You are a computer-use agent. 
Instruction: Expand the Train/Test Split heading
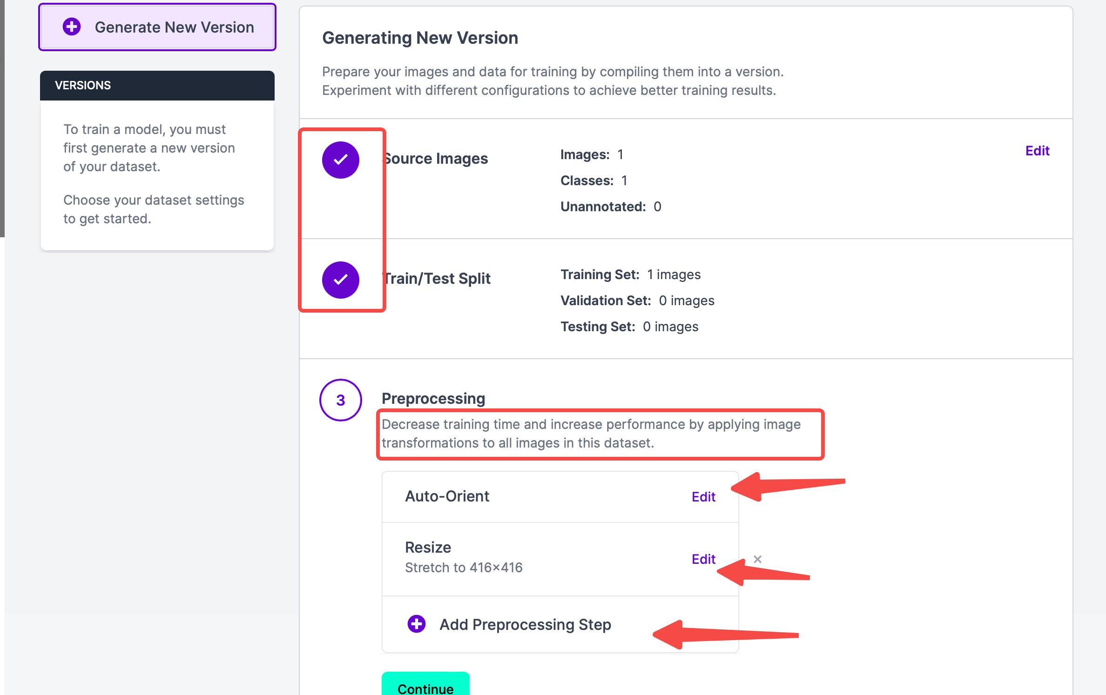click(x=438, y=279)
